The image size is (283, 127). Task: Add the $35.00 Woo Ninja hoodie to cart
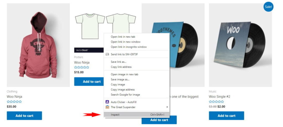(x=24, y=116)
